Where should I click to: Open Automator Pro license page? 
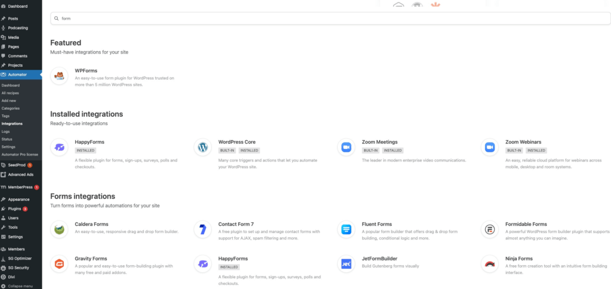pos(20,154)
